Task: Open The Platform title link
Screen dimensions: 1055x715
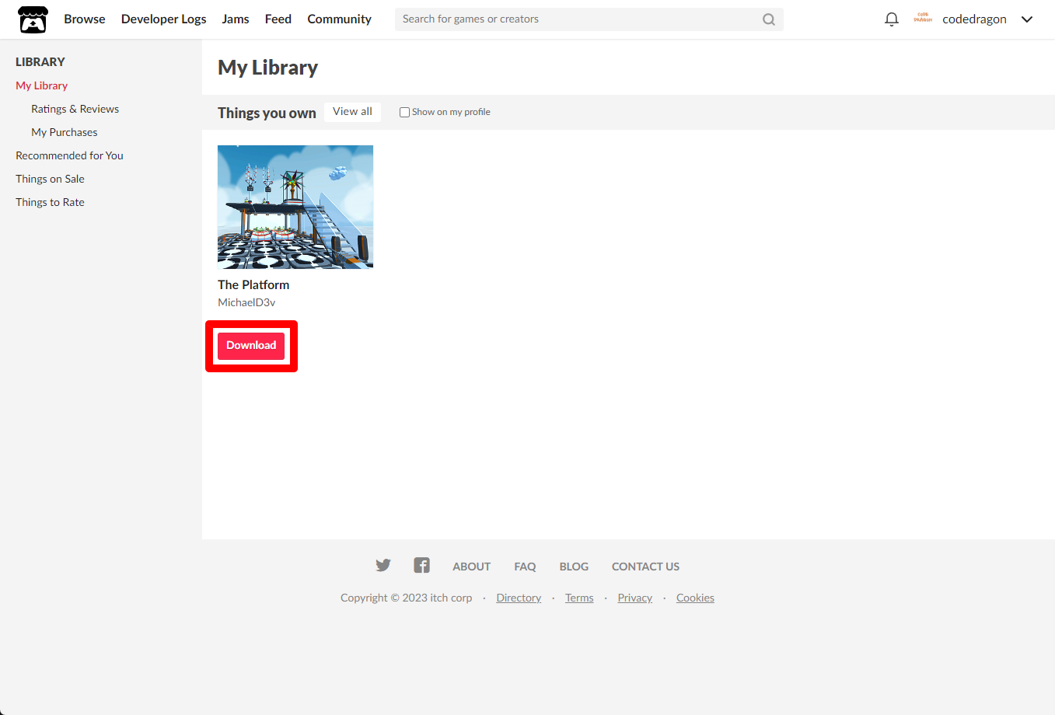Action: click(253, 285)
